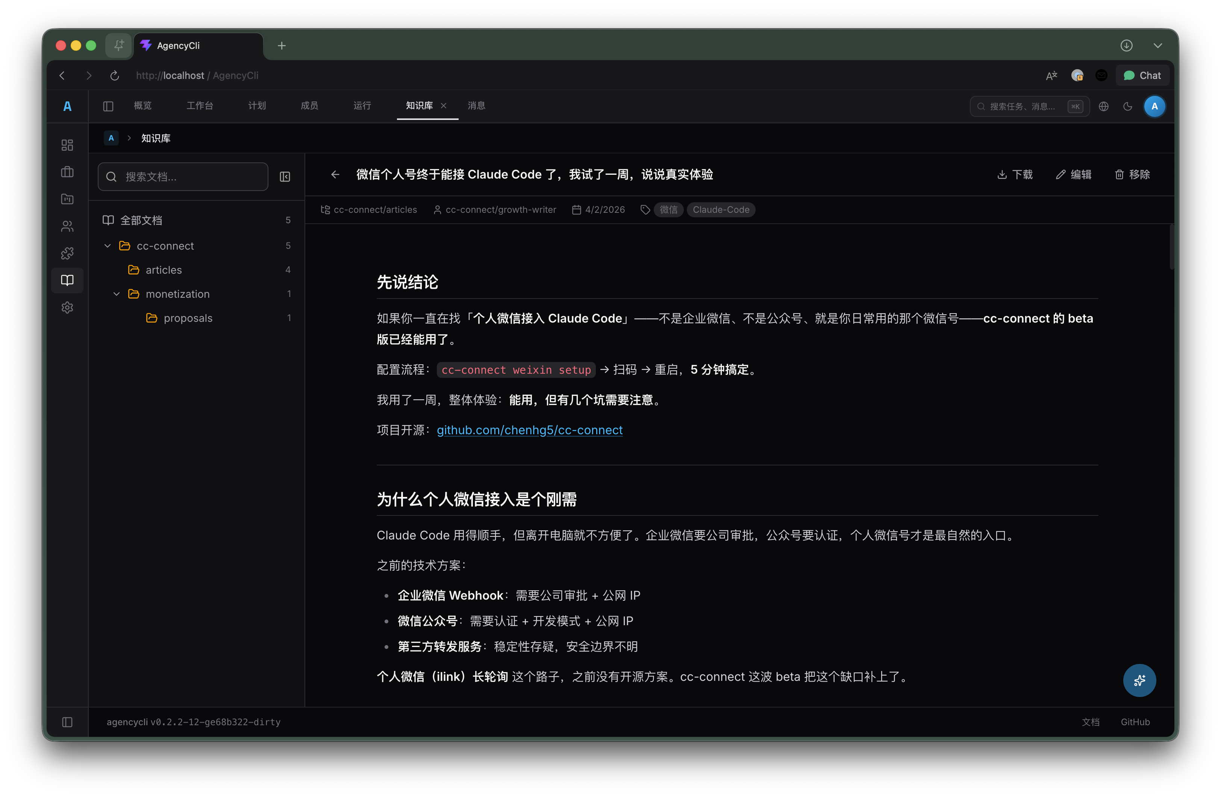This screenshot has width=1221, height=797.
Task: Open the knowledge base book icon in sidebar
Action: point(67,280)
